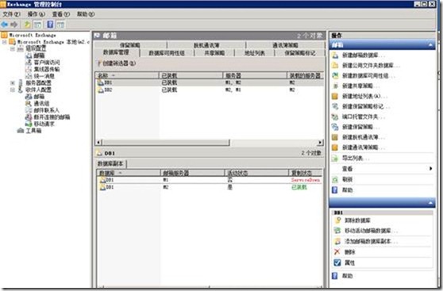Click 新建共享策略 action icon
The image size is (443, 291).
pyautogui.click(x=335, y=86)
